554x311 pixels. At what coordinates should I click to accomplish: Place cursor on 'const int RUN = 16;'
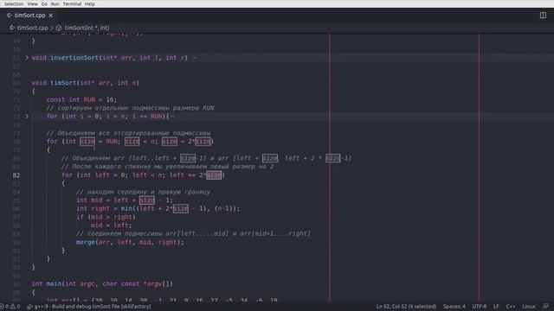[81, 99]
